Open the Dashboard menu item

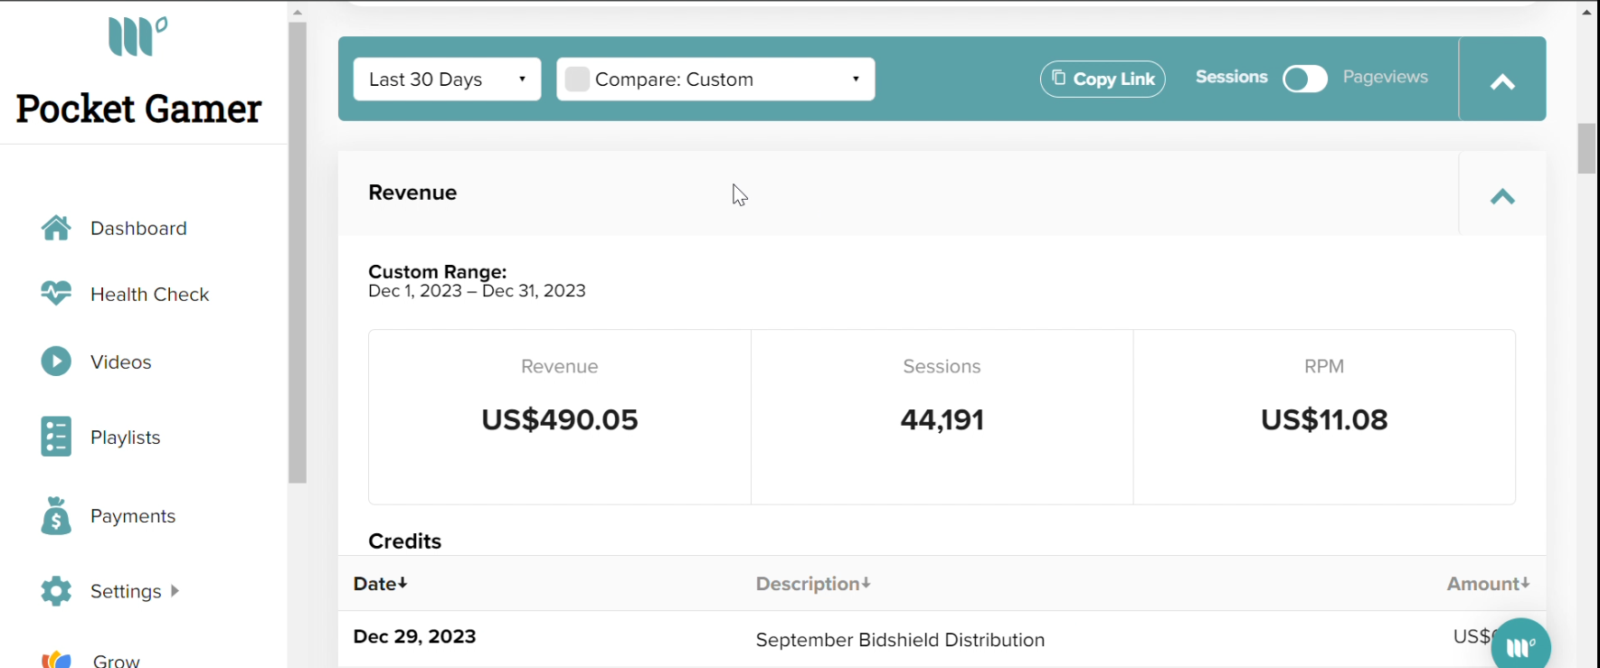tap(138, 228)
